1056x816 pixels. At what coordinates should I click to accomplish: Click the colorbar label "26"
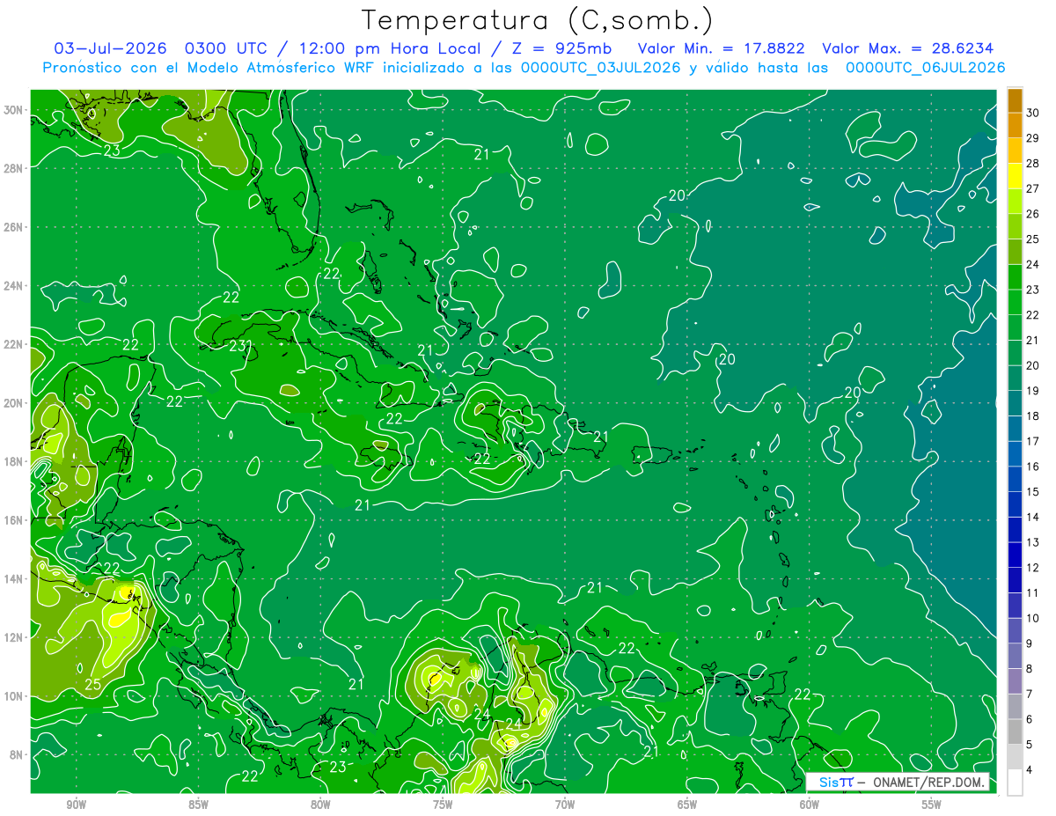[x=1032, y=214]
